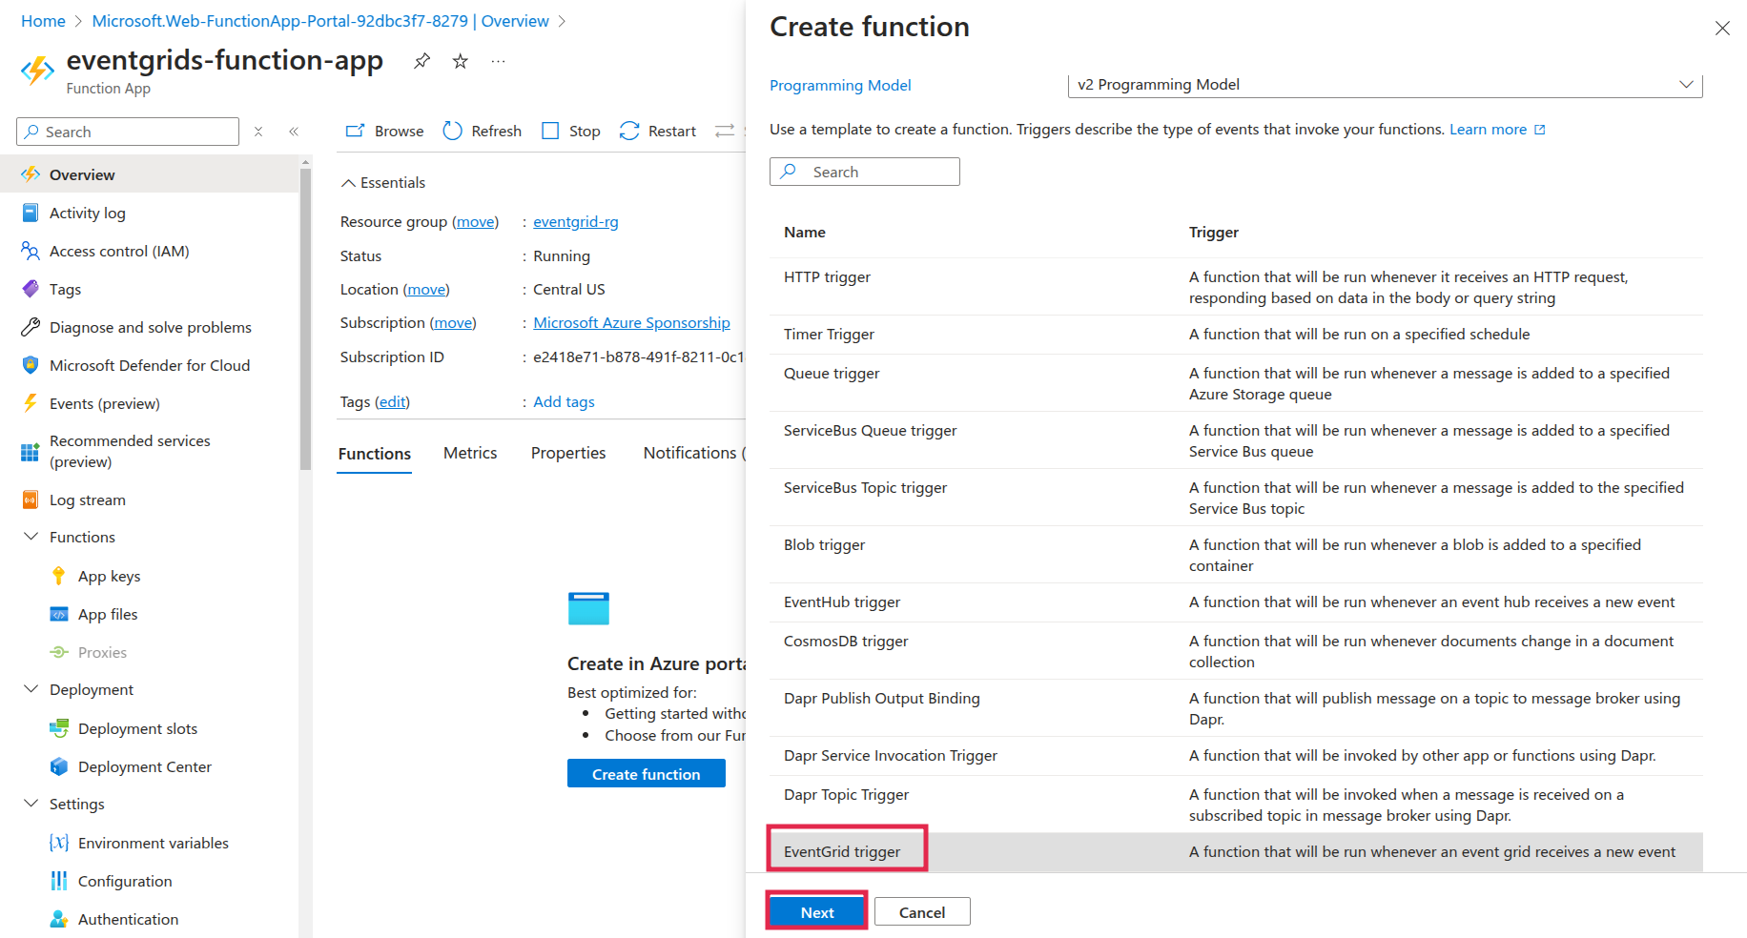Click the Next button

click(817, 912)
